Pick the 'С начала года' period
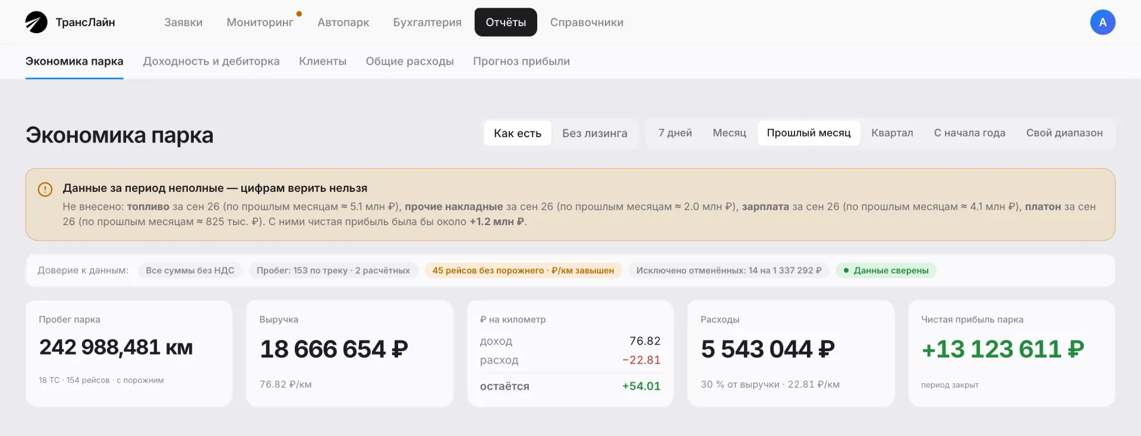1141x436 pixels. [969, 133]
